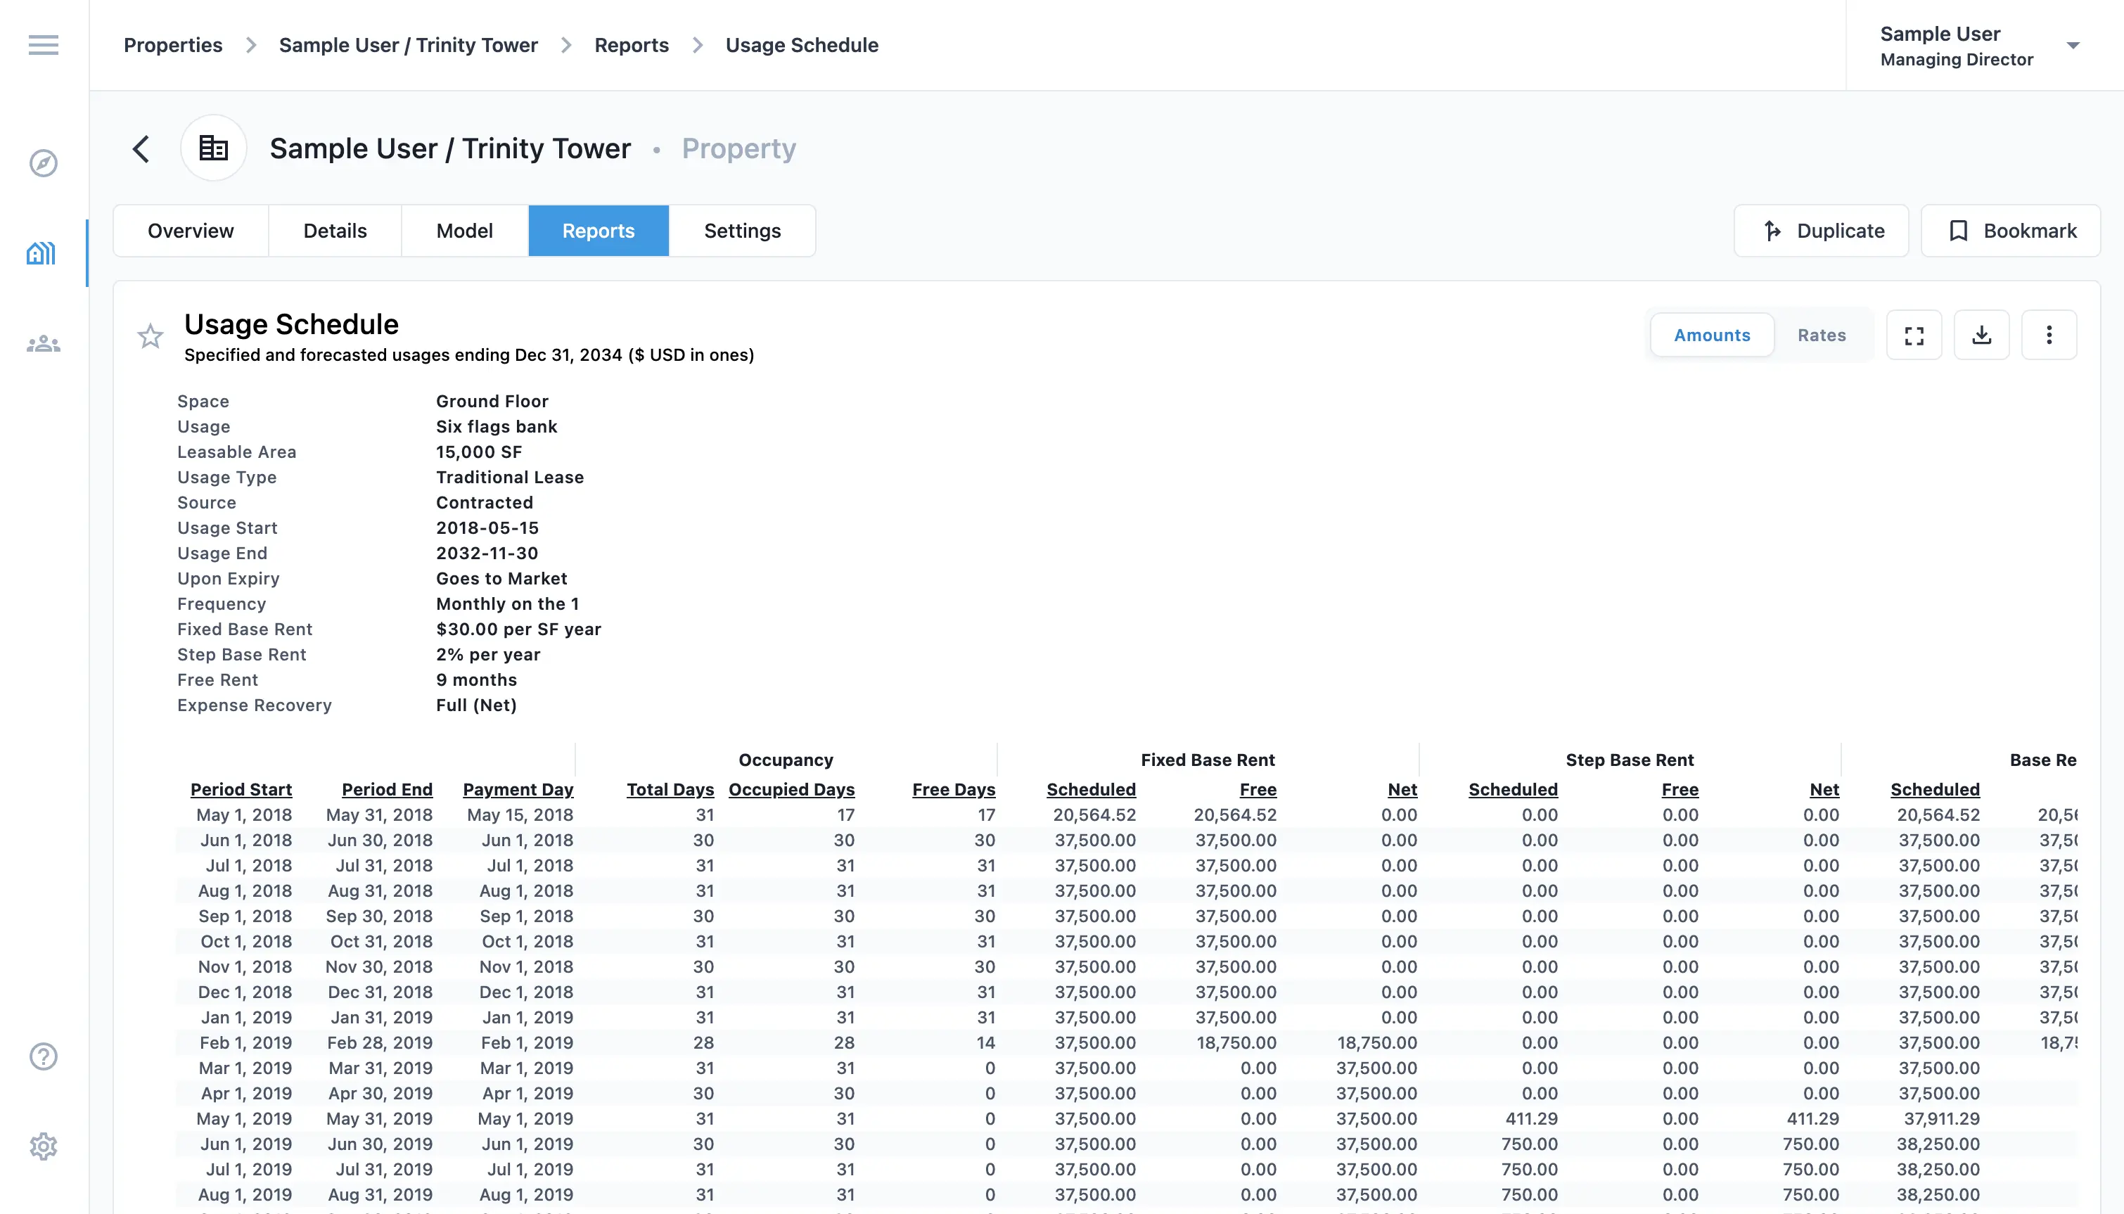Download the Usage Schedule report
Viewport: 2124px width, 1214px height.
1981,336
